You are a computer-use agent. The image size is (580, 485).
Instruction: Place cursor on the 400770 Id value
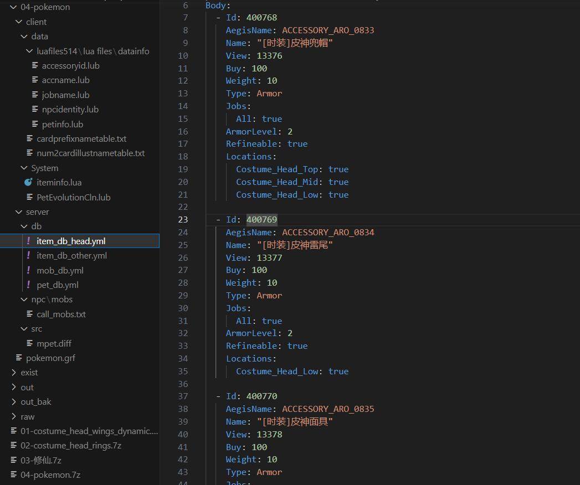261,396
